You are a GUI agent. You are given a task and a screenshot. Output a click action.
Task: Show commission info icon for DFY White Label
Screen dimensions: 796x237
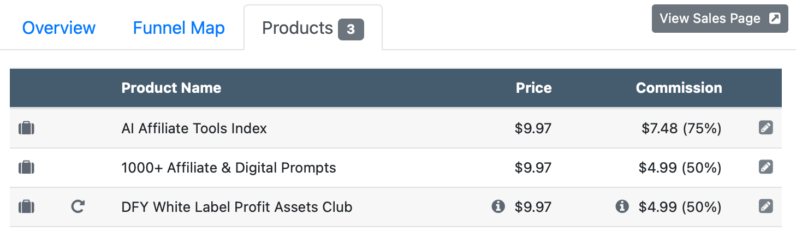(621, 206)
